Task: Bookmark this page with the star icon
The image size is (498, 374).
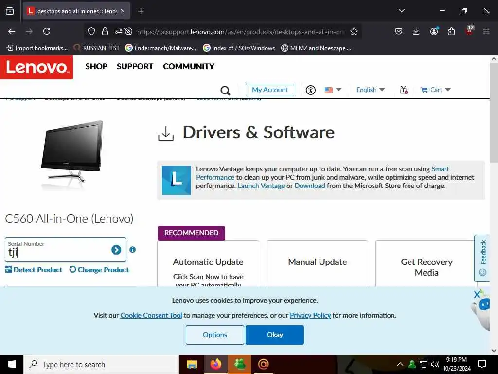Action: point(354,31)
